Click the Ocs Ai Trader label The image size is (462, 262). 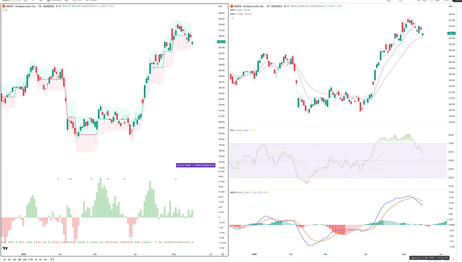(x=184, y=165)
